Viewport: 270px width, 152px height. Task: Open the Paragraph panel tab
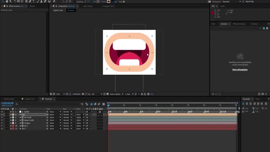[x=246, y=99]
